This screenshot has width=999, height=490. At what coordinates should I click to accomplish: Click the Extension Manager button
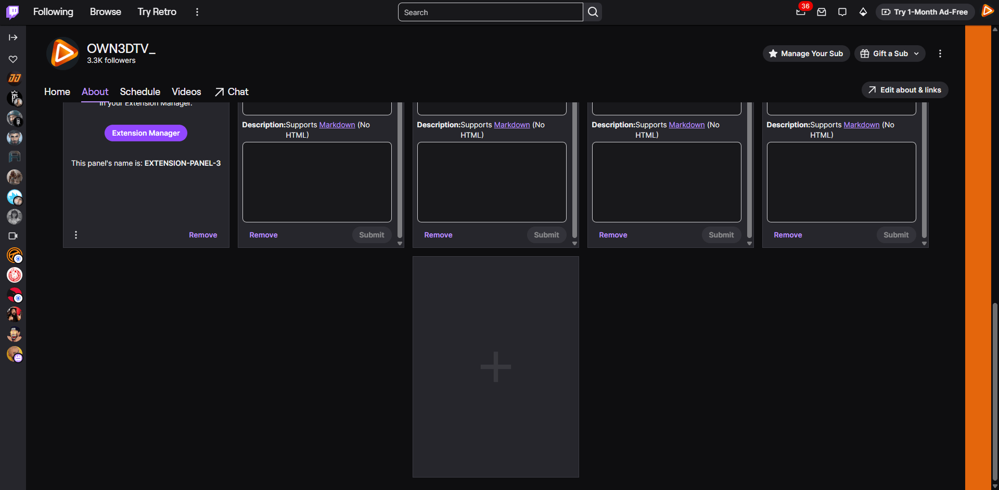point(146,133)
